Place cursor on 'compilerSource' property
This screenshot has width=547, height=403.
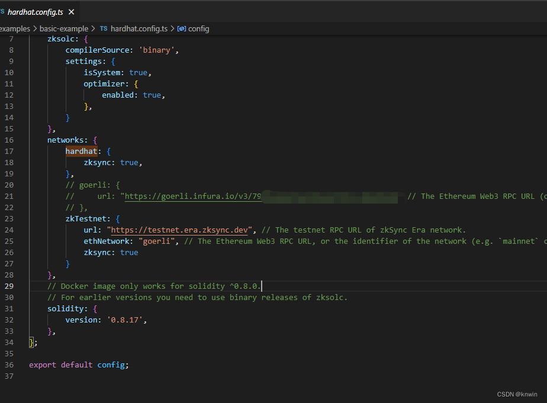(x=97, y=50)
